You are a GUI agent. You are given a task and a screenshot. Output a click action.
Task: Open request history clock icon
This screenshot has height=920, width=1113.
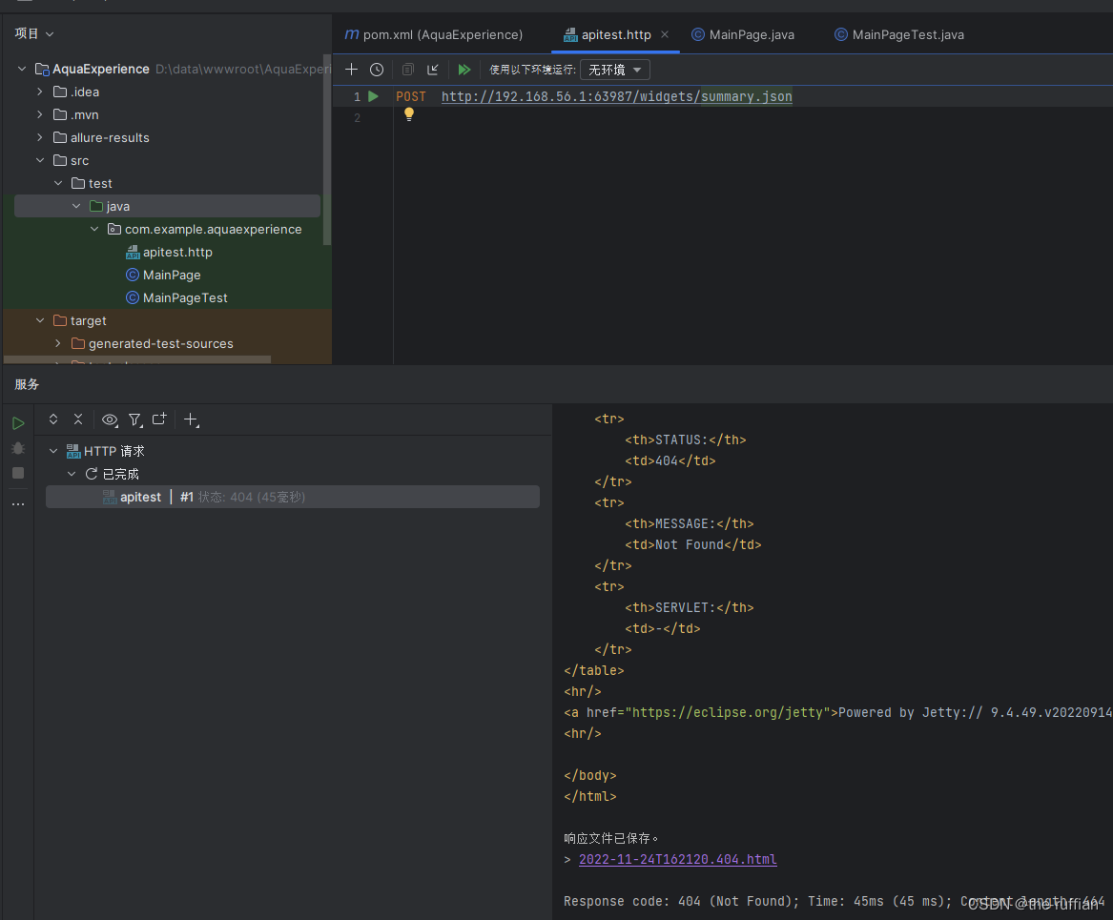(x=377, y=70)
